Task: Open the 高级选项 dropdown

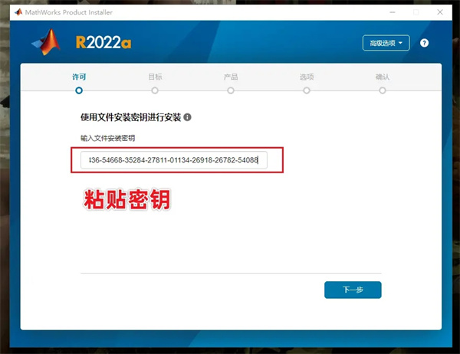Action: [386, 43]
